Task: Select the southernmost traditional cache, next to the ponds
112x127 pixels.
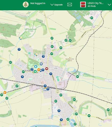Action: click(75, 124)
